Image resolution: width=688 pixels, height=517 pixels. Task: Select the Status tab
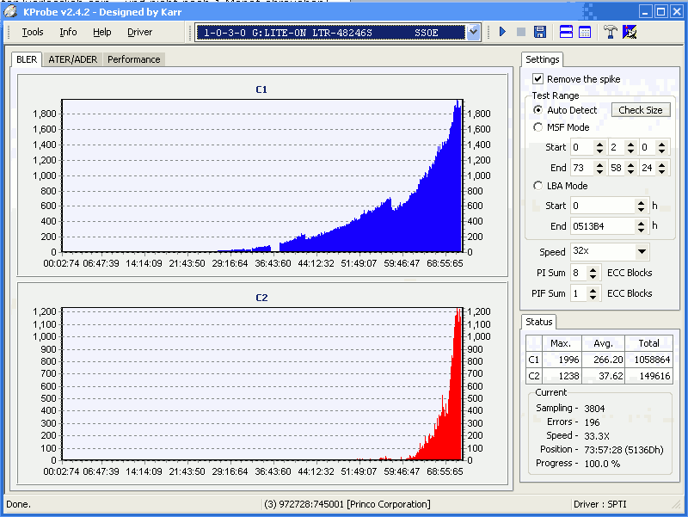coord(539,322)
